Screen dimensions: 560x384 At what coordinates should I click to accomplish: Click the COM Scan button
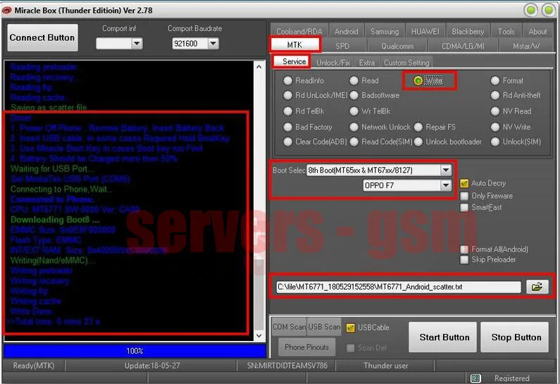[290, 327]
